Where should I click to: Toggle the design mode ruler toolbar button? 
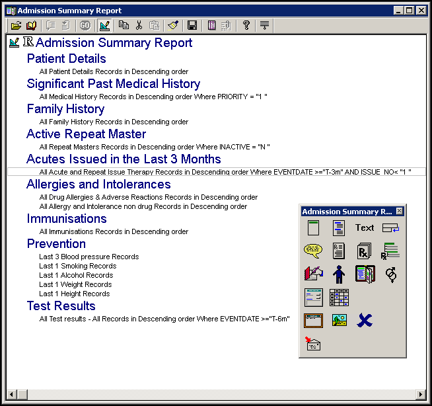point(104,26)
